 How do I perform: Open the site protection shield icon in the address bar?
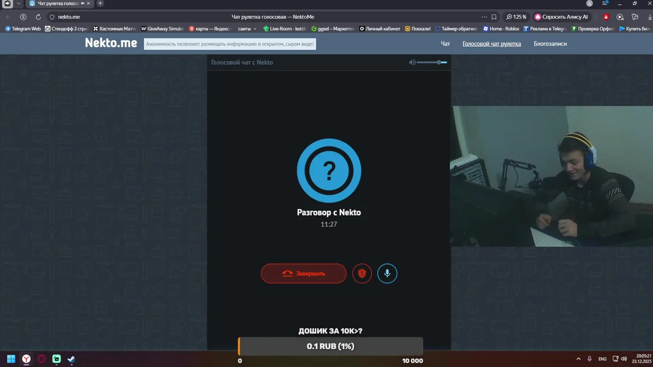pyautogui.click(x=52, y=17)
